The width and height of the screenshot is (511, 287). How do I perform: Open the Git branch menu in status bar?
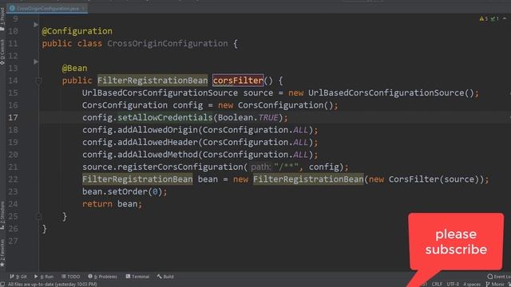[495, 284]
